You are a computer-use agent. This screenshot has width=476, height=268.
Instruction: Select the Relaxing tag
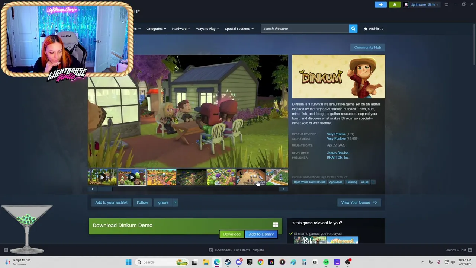[351, 182]
